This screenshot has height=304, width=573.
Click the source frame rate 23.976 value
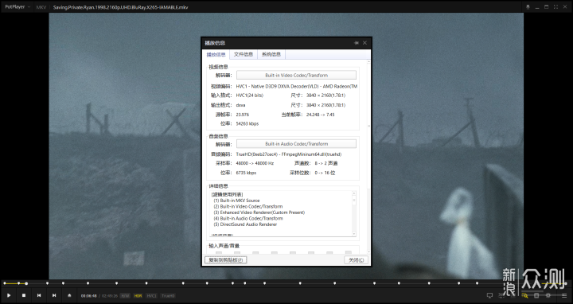point(243,115)
